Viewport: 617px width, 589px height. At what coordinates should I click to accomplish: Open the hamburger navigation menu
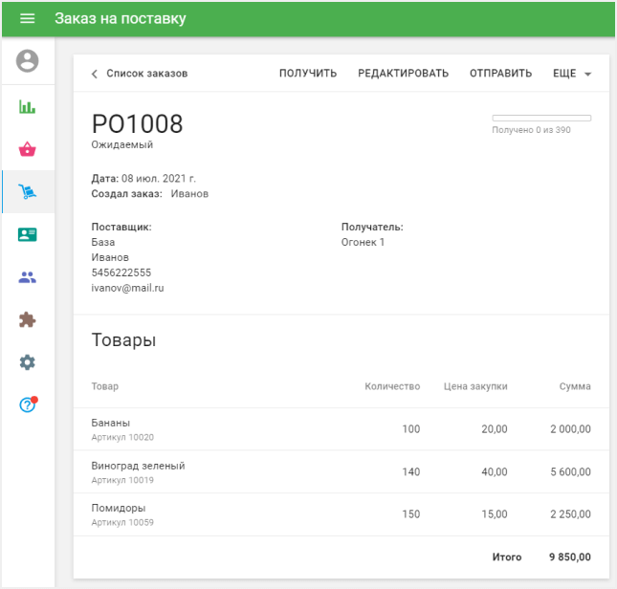[x=27, y=19]
